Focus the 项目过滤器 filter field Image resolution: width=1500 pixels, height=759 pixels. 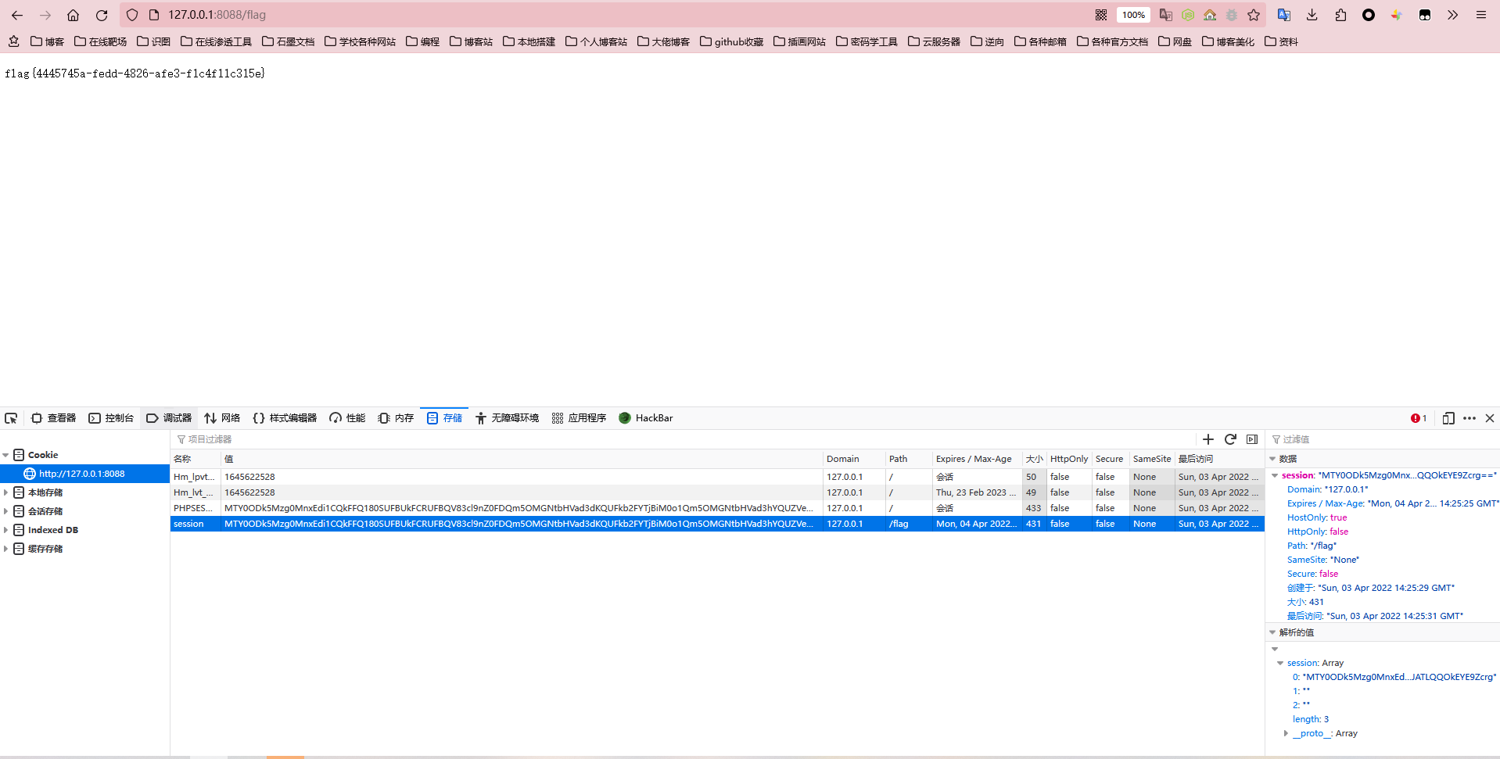coord(680,439)
